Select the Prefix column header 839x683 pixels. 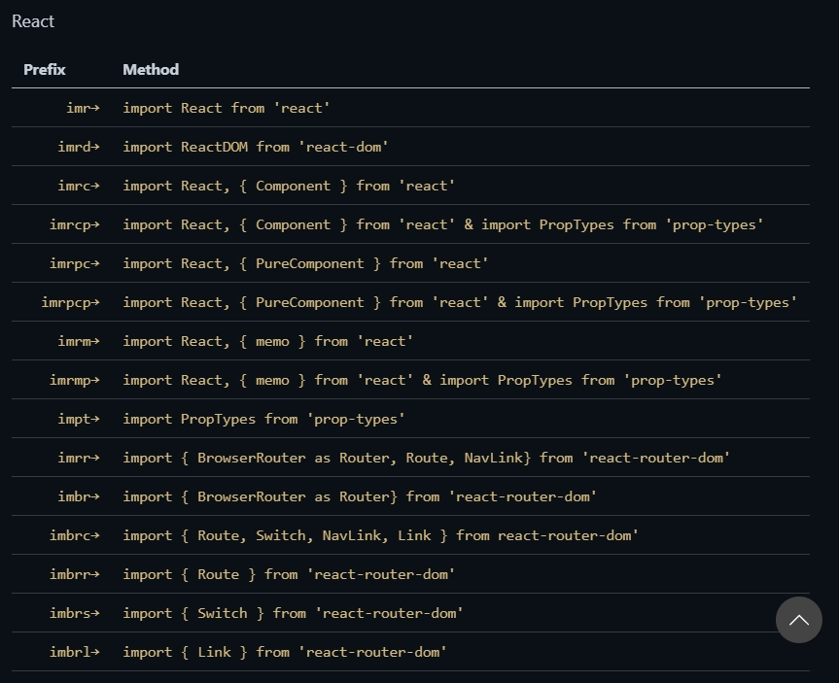(45, 70)
